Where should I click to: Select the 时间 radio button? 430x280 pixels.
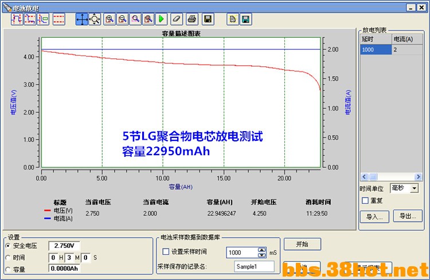pyautogui.click(x=7, y=258)
